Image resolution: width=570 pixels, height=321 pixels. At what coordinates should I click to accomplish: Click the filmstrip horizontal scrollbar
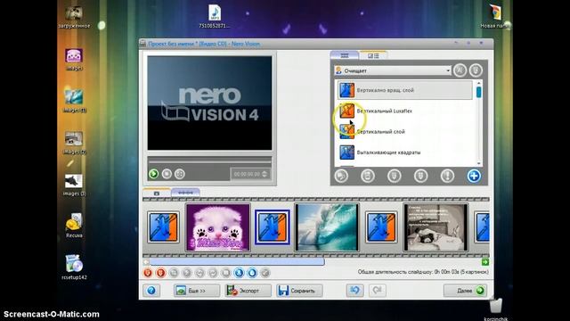(x=237, y=262)
